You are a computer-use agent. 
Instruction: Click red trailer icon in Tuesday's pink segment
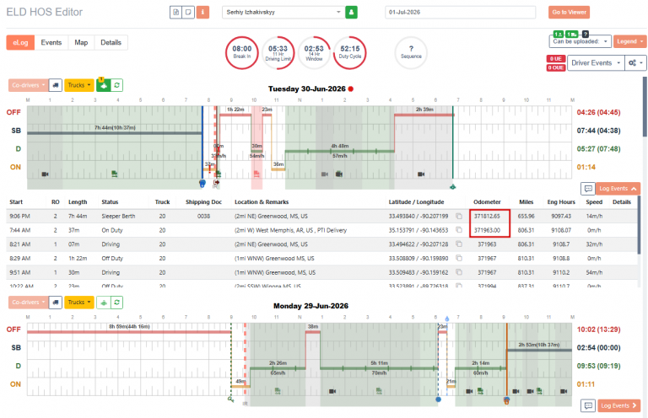point(256,174)
